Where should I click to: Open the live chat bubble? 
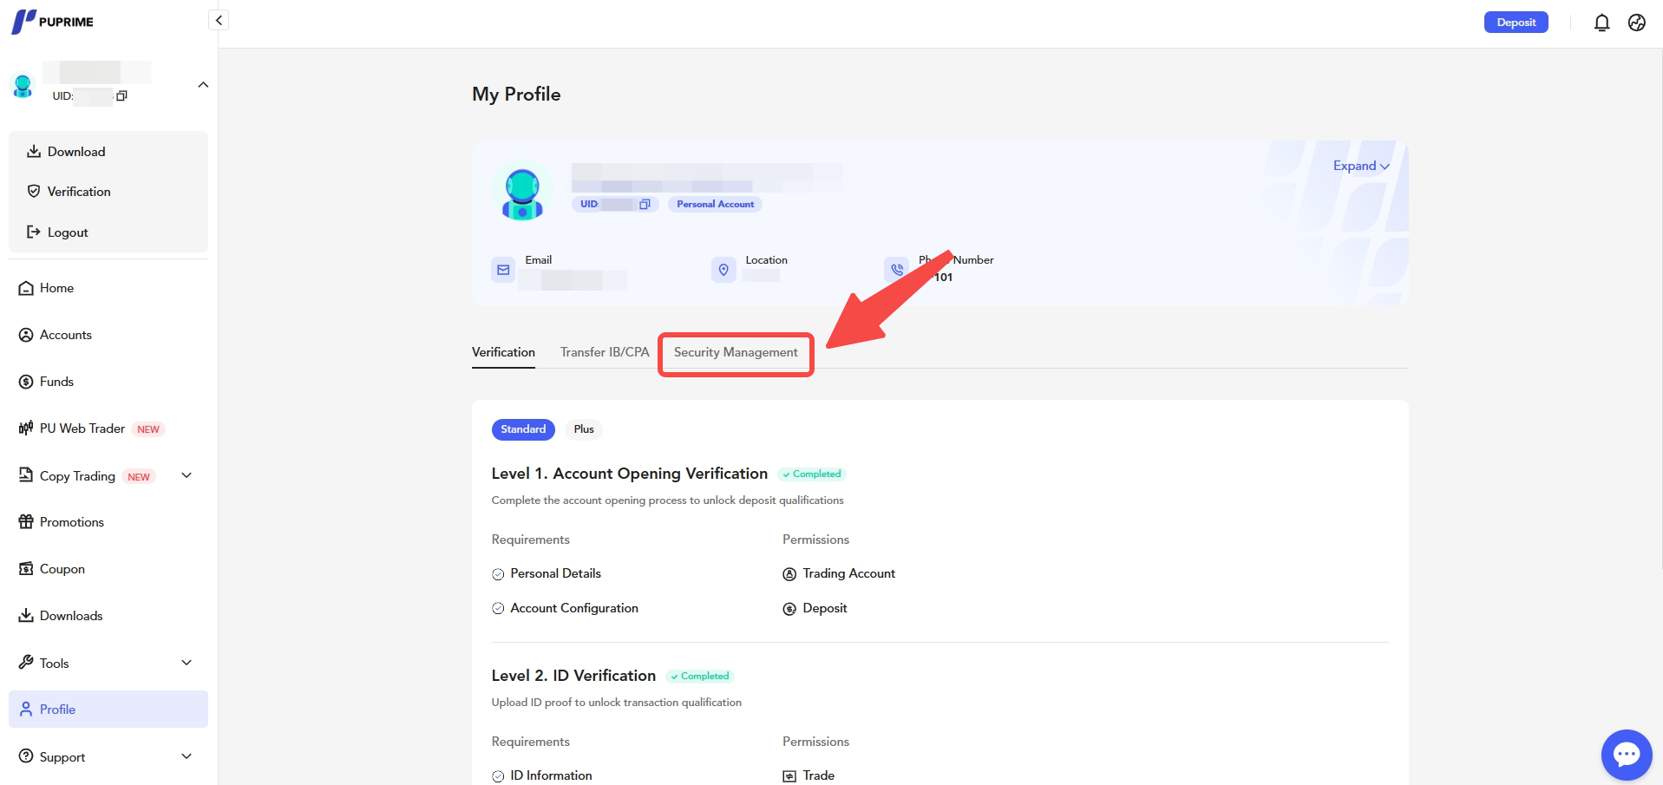[1626, 755]
